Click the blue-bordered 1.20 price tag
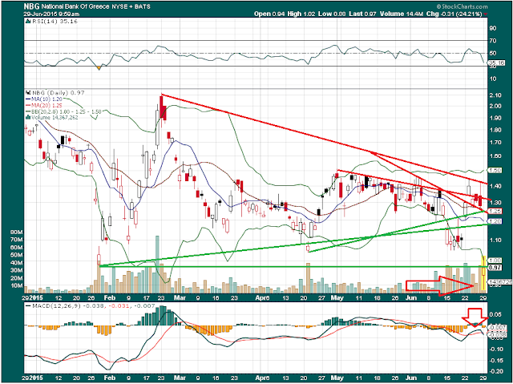This screenshot has height=384, width=513. pos(495,221)
